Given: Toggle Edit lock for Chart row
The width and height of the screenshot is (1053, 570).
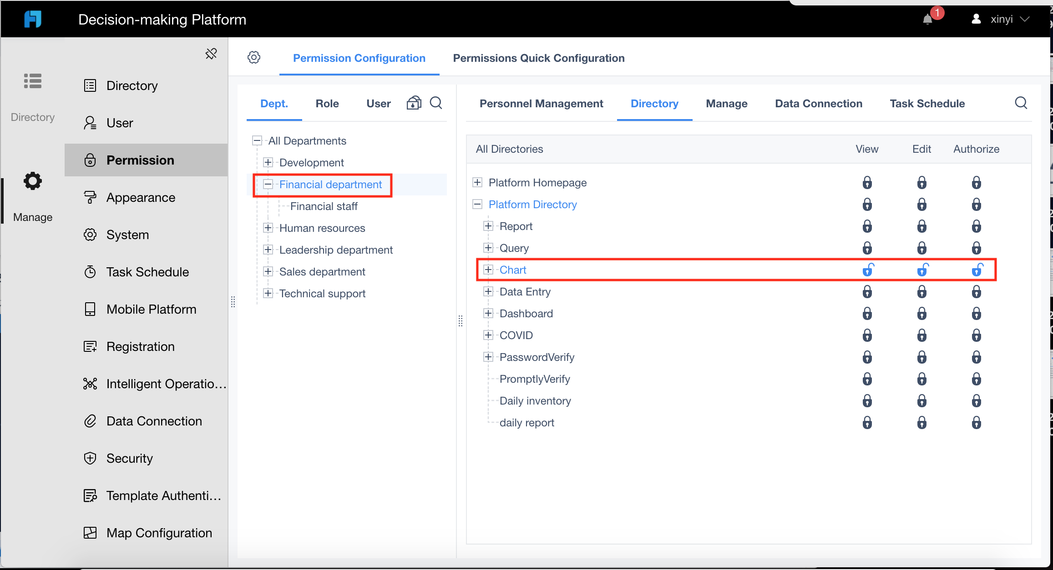Looking at the screenshot, I should click(x=922, y=270).
